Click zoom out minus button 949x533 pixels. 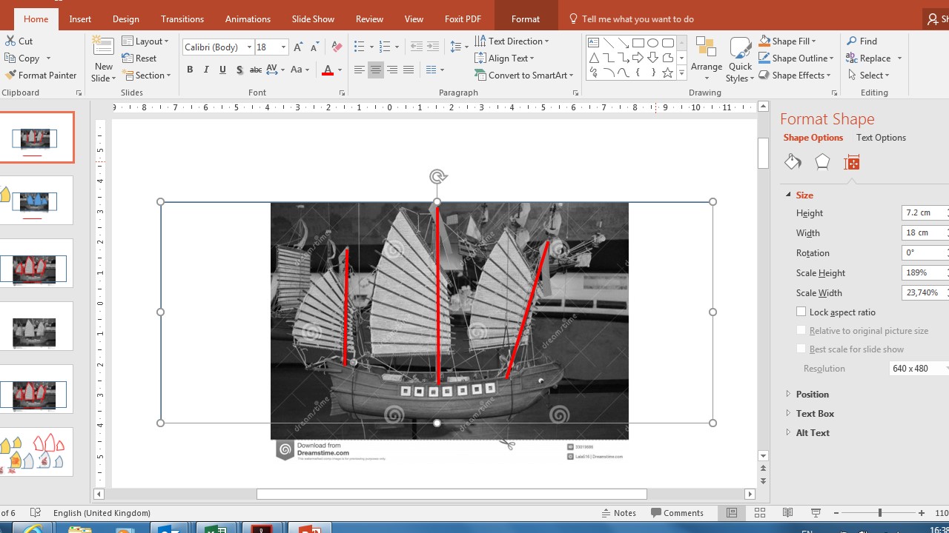[x=836, y=513]
